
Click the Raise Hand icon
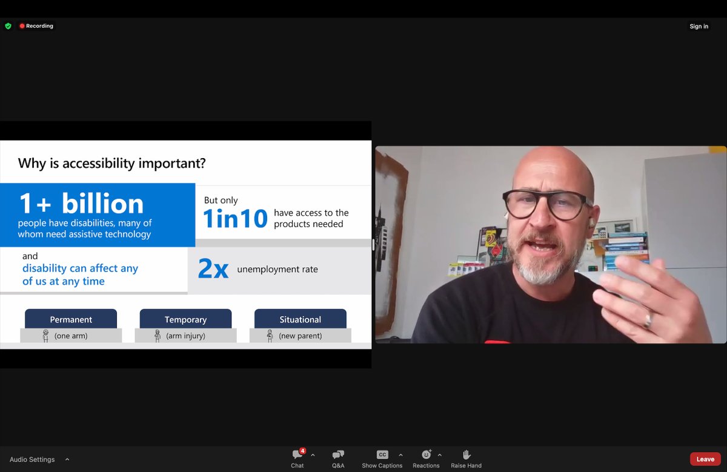(466, 454)
